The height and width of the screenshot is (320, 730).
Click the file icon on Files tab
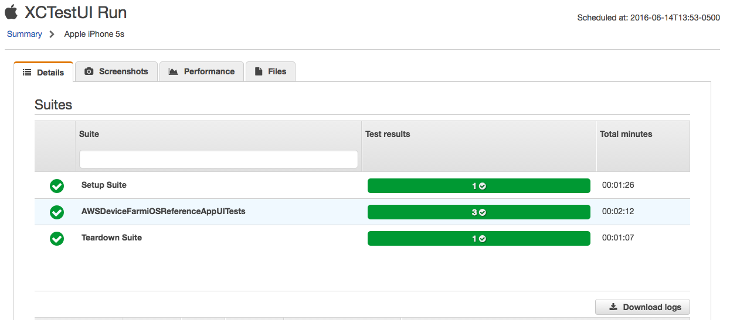click(258, 71)
